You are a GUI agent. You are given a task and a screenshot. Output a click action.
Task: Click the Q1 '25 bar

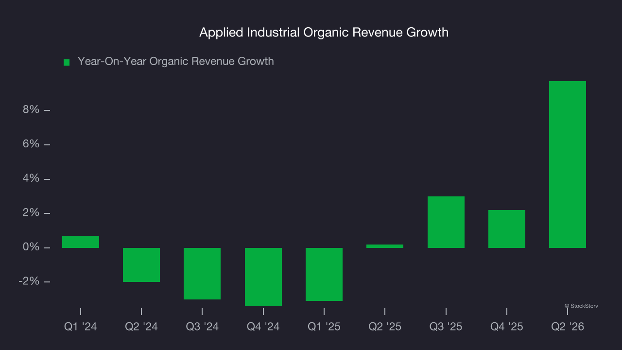click(324, 274)
